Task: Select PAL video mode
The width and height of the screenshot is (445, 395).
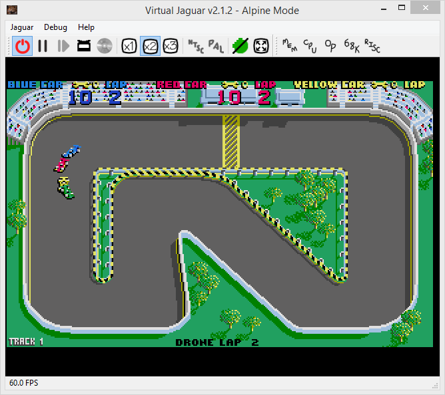Action: click(216, 46)
